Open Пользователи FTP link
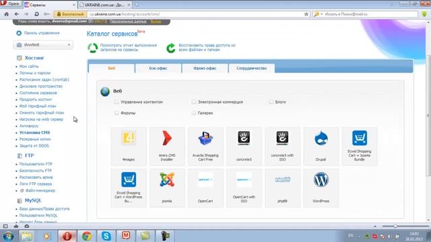The height and width of the screenshot is (242, 431). pos(36,164)
